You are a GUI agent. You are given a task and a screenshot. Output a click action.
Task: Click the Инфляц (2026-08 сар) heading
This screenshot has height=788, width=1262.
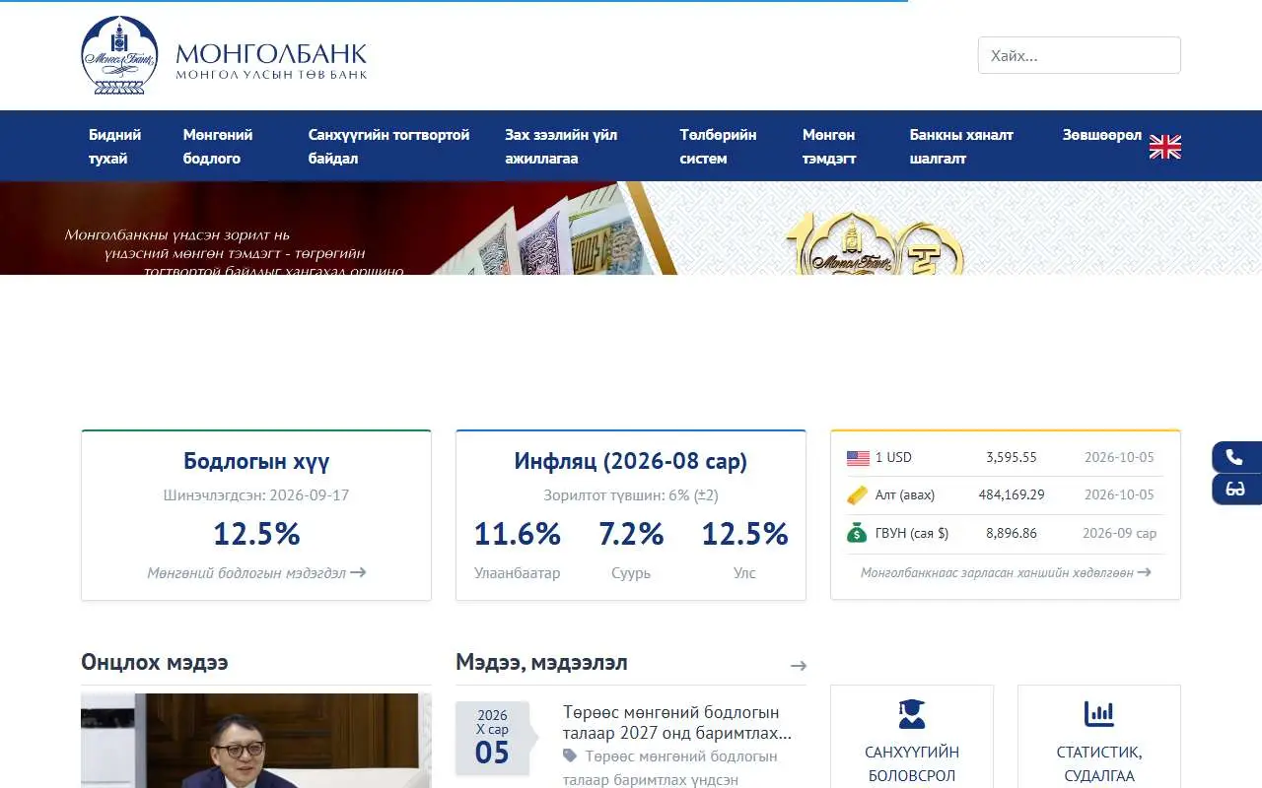[x=631, y=461]
